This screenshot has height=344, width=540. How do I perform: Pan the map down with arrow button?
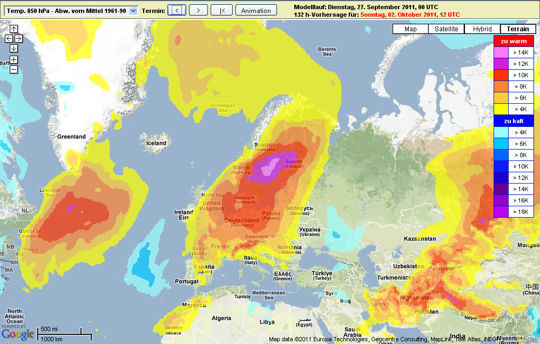click(14, 48)
